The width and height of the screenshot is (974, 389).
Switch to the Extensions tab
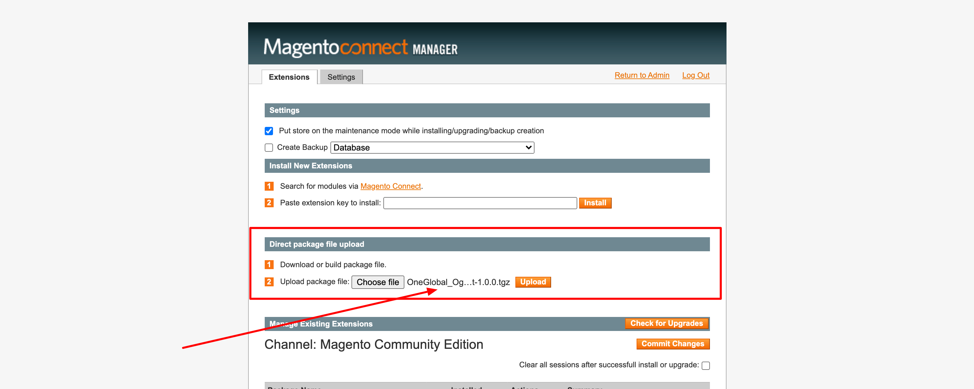point(289,77)
